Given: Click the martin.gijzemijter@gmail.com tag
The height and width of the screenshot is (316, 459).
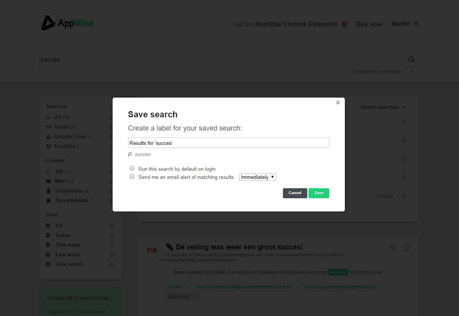Looking at the screenshot, I should [x=341, y=287].
